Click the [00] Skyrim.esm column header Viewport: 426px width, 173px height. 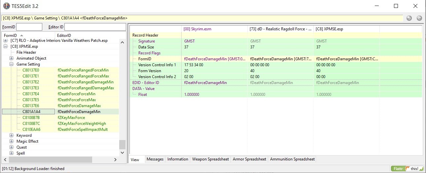point(215,29)
